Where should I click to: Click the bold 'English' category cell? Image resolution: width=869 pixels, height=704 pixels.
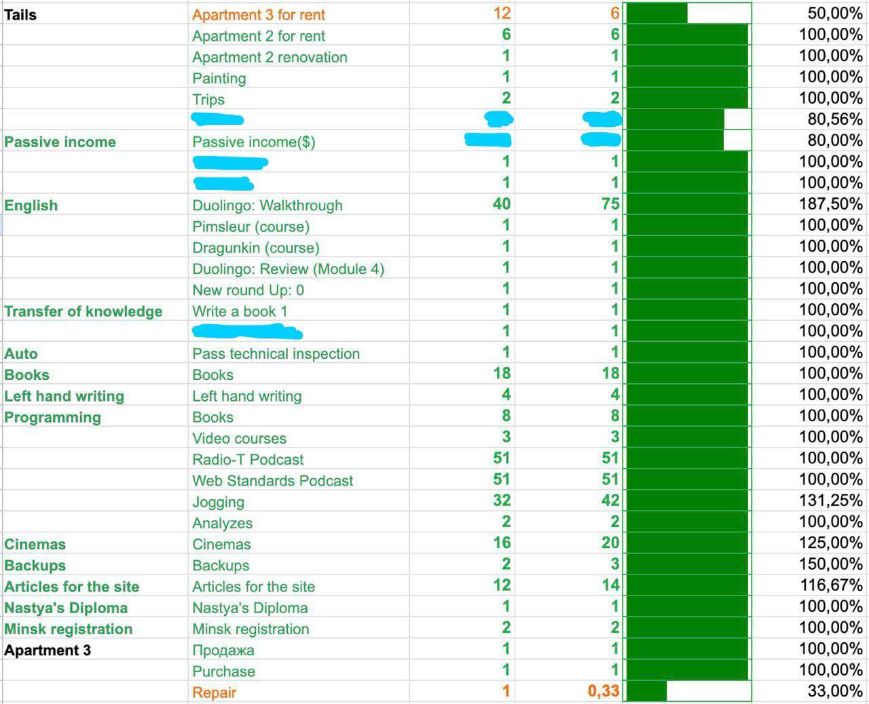(x=95, y=205)
